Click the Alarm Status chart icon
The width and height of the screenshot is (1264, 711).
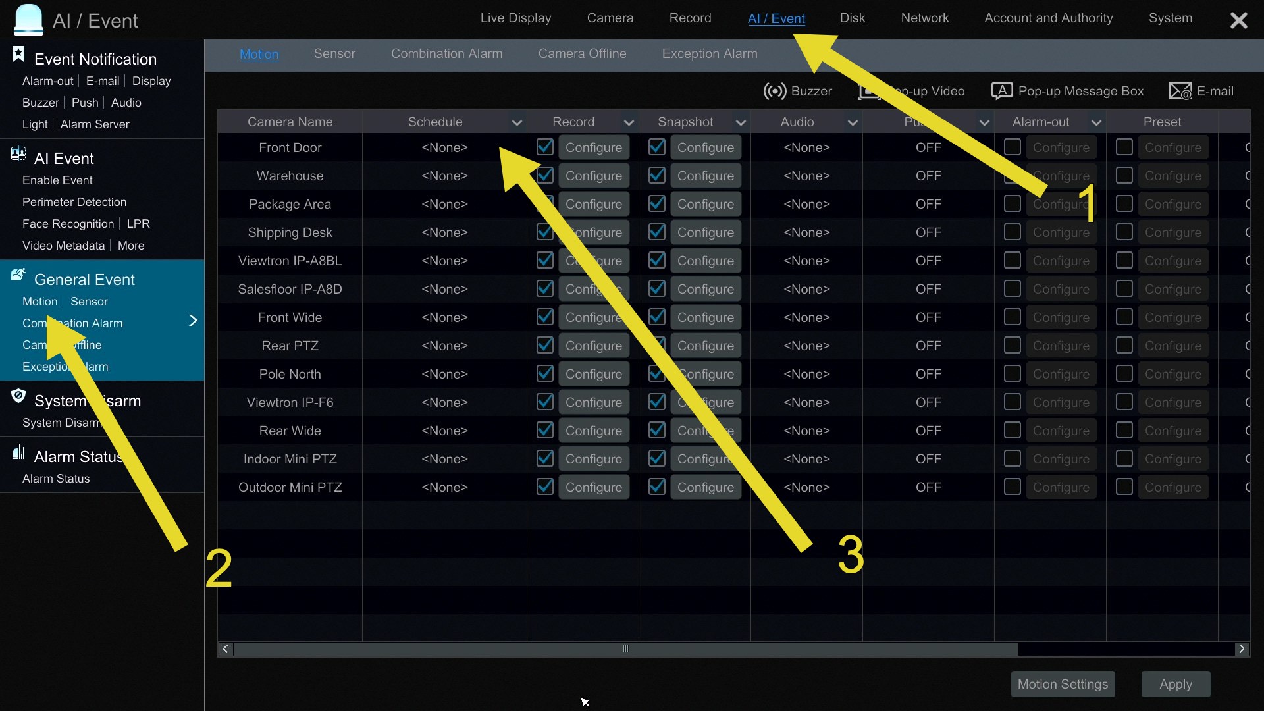(18, 452)
